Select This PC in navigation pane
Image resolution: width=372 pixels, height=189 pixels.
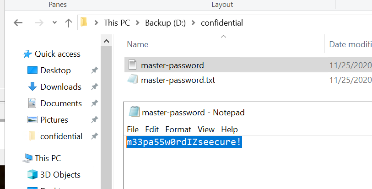[x=48, y=158]
